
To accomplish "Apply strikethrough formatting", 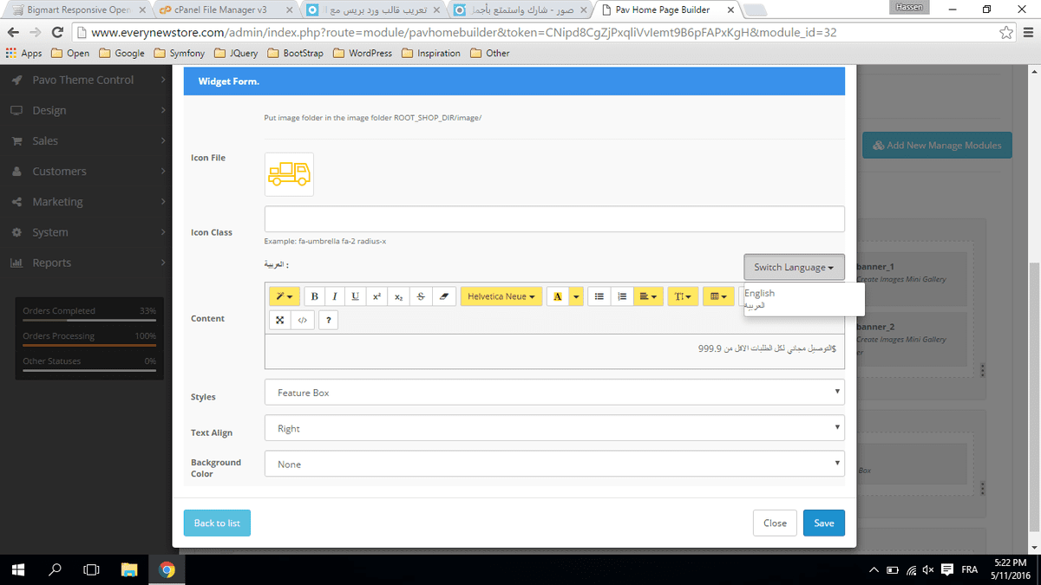I will (x=421, y=296).
